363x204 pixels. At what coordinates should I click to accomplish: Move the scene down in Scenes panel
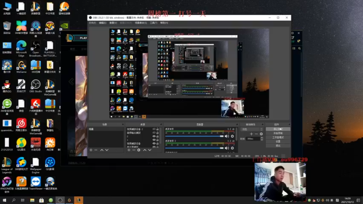point(107,150)
